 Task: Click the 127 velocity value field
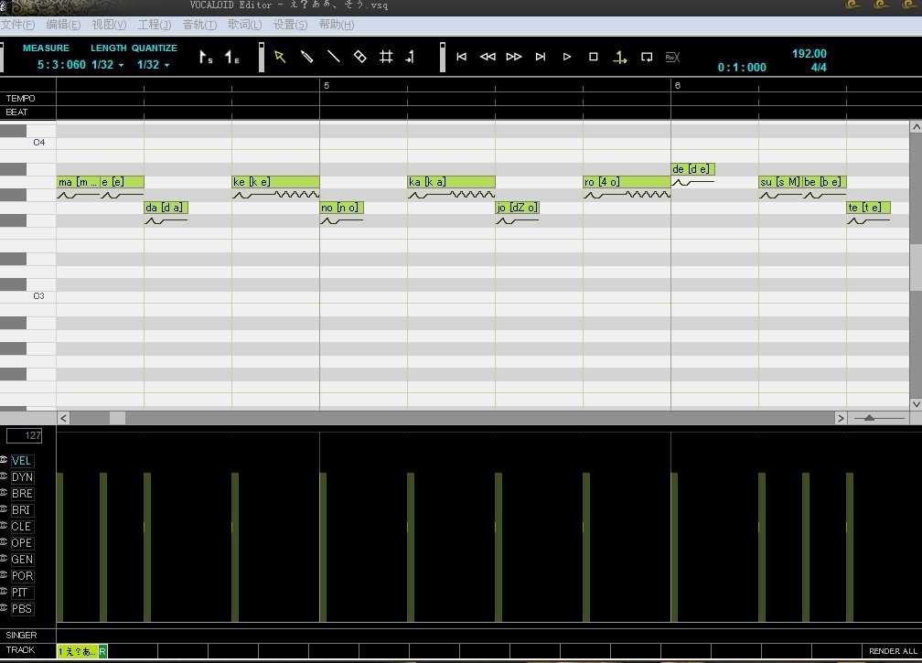click(24, 435)
